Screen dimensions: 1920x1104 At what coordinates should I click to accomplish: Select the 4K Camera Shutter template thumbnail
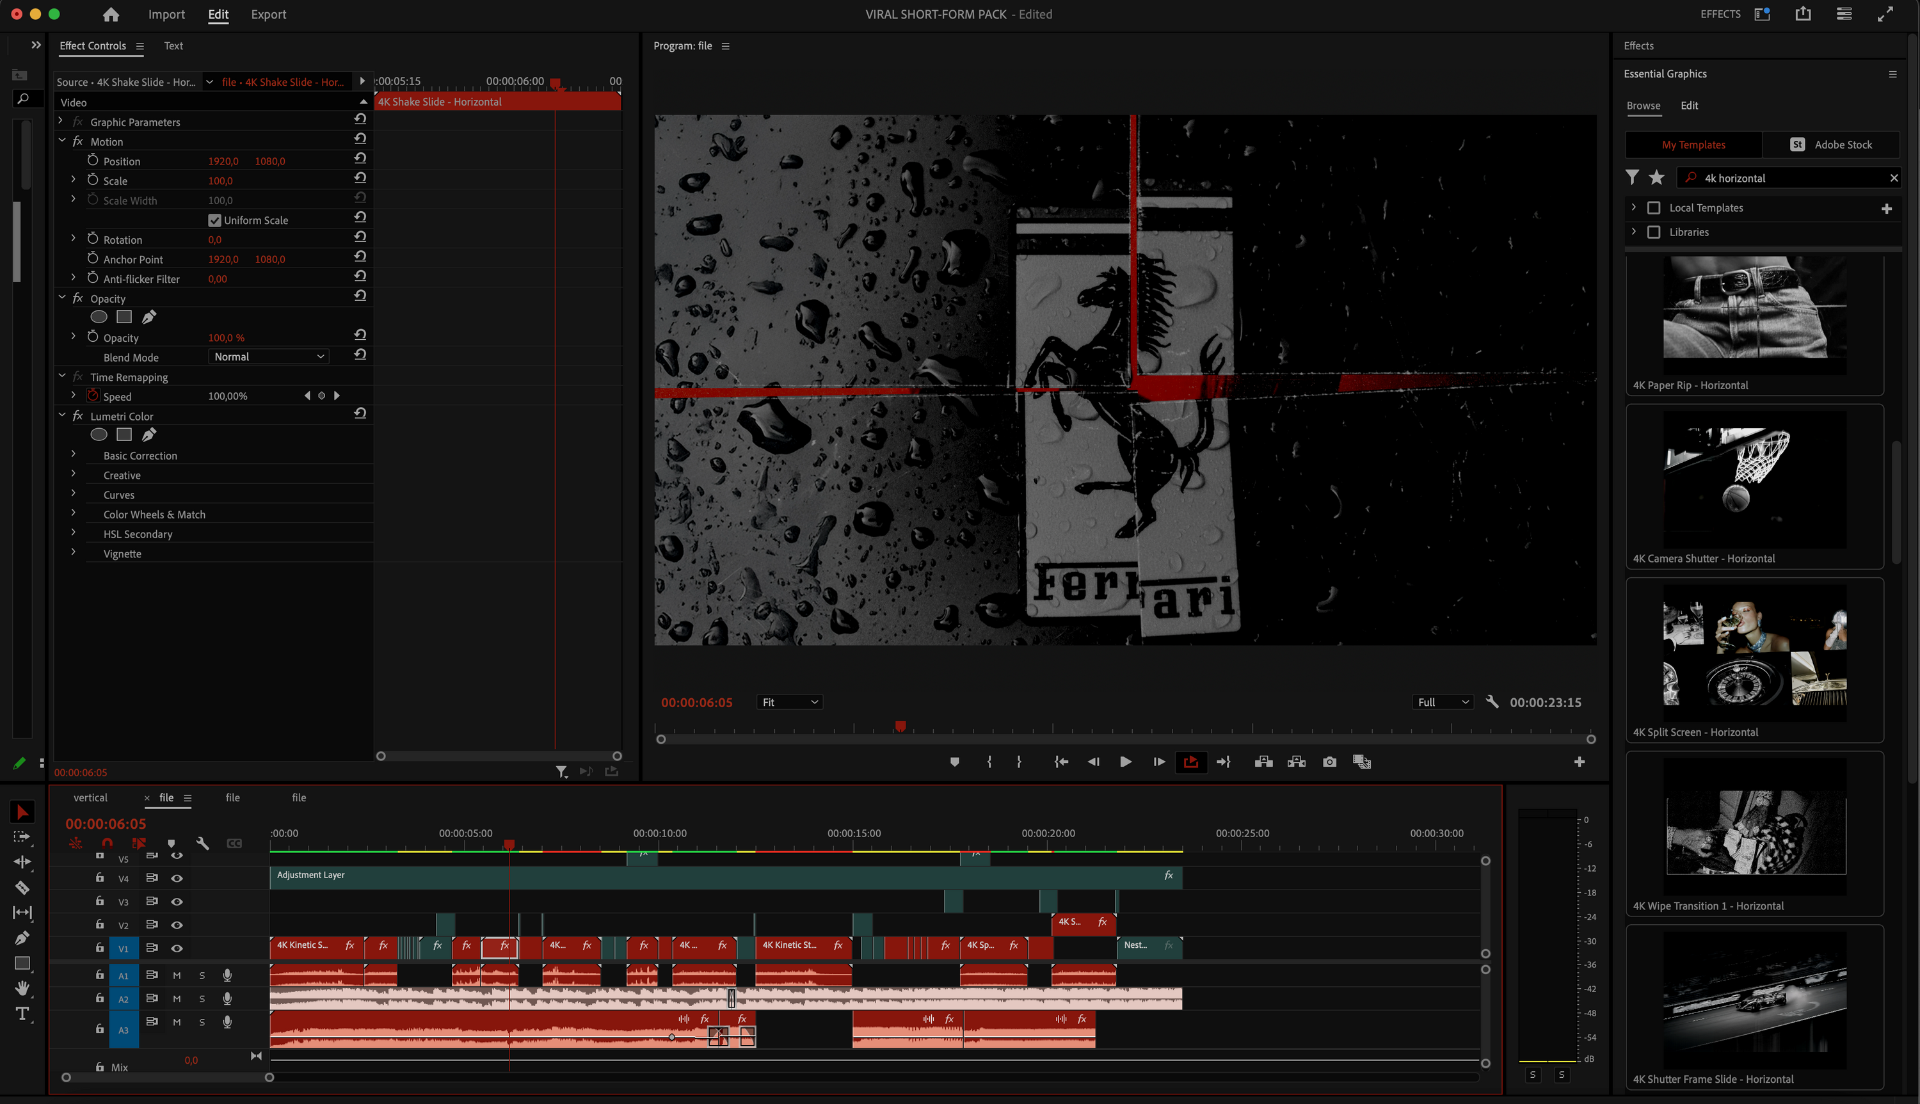pyautogui.click(x=1754, y=479)
